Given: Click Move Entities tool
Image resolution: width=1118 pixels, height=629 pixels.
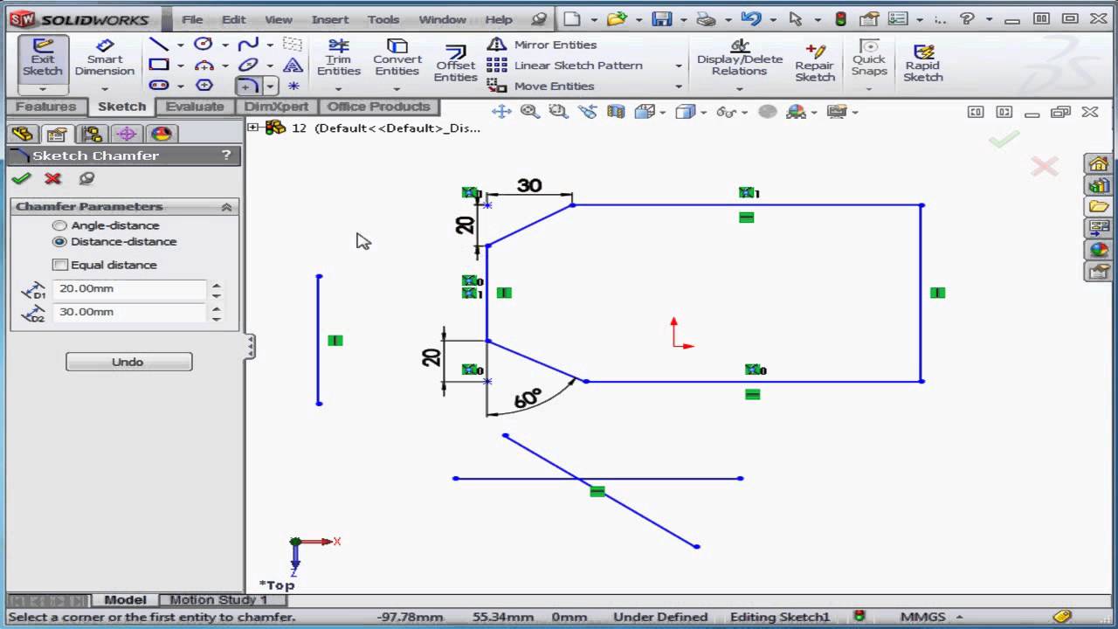Looking at the screenshot, I should point(541,86).
